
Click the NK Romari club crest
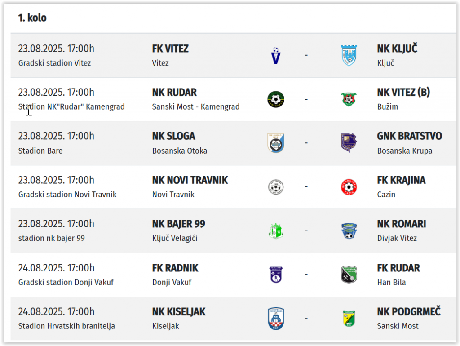coord(349,231)
